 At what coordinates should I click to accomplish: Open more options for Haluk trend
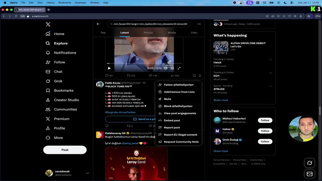pyautogui.click(x=271, y=60)
